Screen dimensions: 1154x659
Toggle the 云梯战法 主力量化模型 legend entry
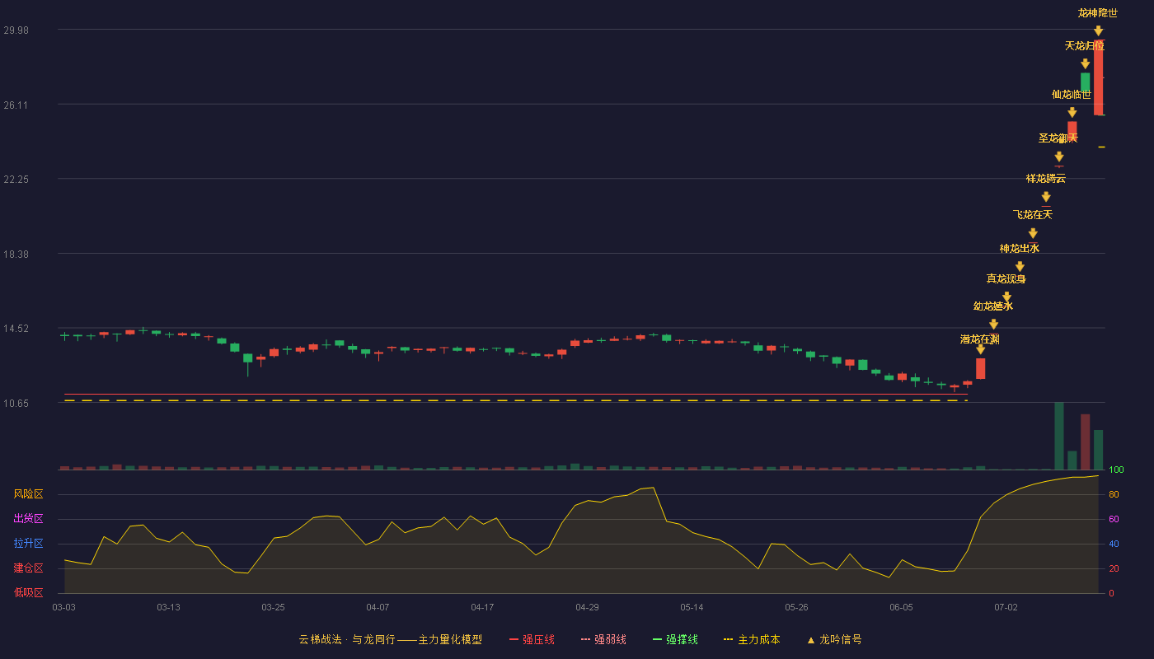click(391, 639)
